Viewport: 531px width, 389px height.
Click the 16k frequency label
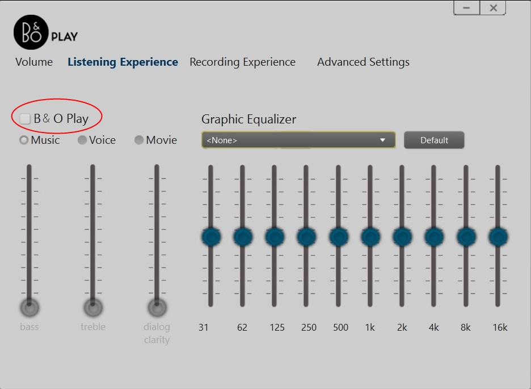[x=500, y=327]
